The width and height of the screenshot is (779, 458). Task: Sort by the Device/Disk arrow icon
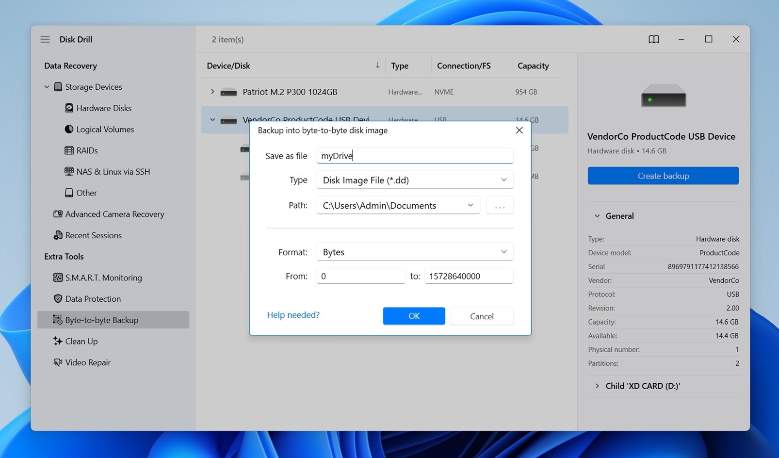coord(377,65)
